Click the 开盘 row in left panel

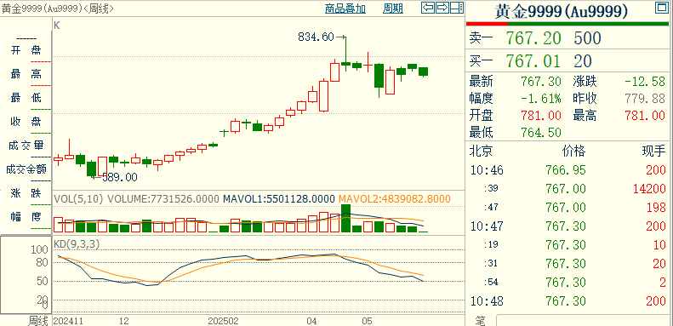pyautogui.click(x=26, y=51)
